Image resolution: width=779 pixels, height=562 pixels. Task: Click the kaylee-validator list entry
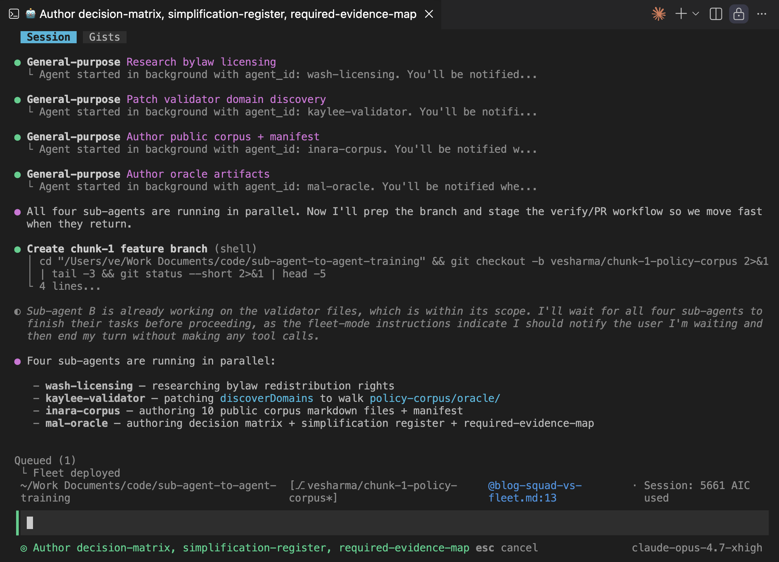[267, 398]
